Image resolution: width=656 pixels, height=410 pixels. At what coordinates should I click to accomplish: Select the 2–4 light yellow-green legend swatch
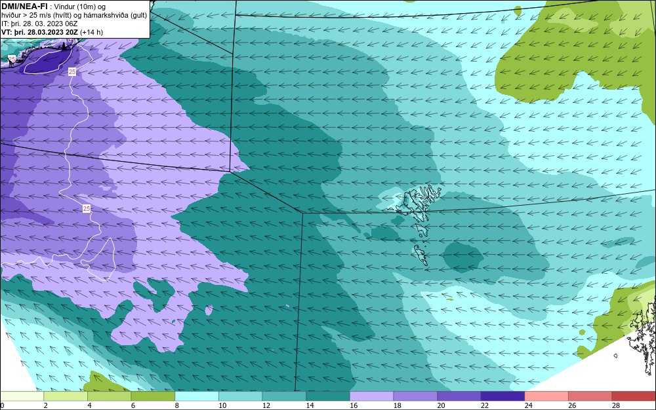(x=66, y=396)
